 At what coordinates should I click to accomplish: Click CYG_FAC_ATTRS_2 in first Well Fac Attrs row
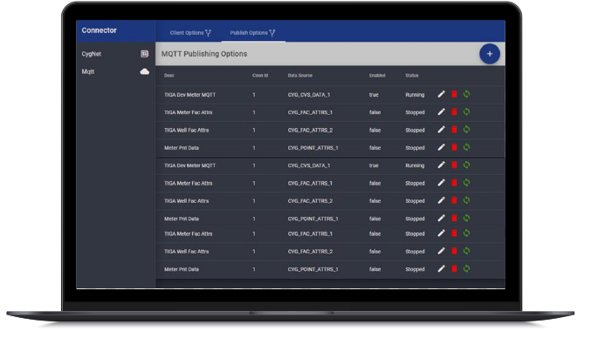pyautogui.click(x=310, y=130)
